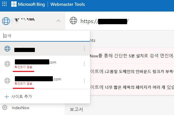Open the 너무 짧은 제목 recommendation
The image size is (174, 115).
pyautogui.click(x=132, y=87)
